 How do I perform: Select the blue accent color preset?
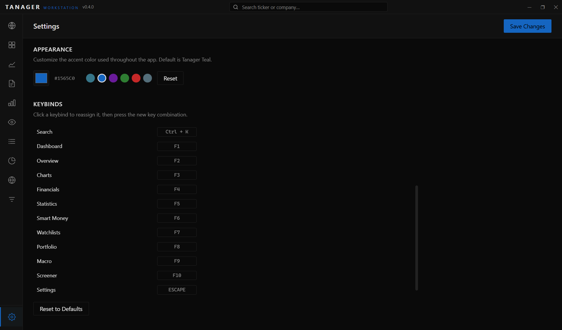pos(102,78)
